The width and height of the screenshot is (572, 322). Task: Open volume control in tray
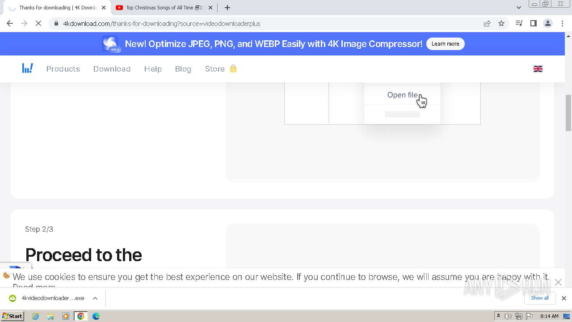coord(508,316)
